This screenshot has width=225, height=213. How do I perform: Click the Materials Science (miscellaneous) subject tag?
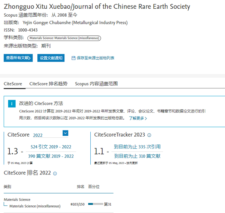[64, 38]
